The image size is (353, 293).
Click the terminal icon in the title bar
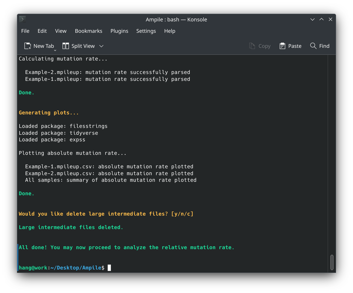point(22,19)
